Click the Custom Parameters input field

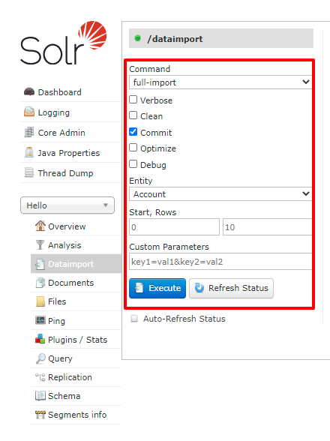(220, 262)
